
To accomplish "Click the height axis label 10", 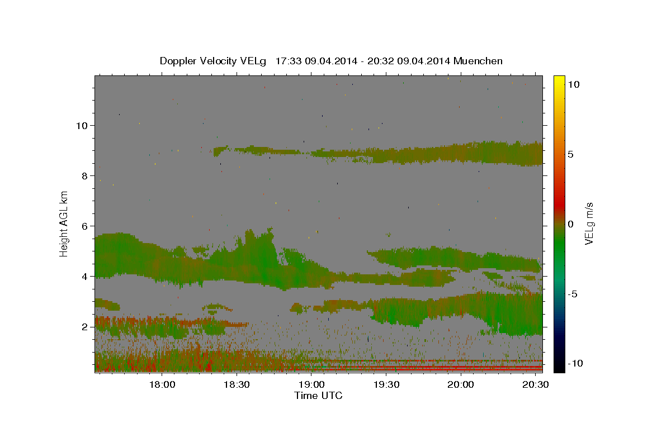I will 81,126.
